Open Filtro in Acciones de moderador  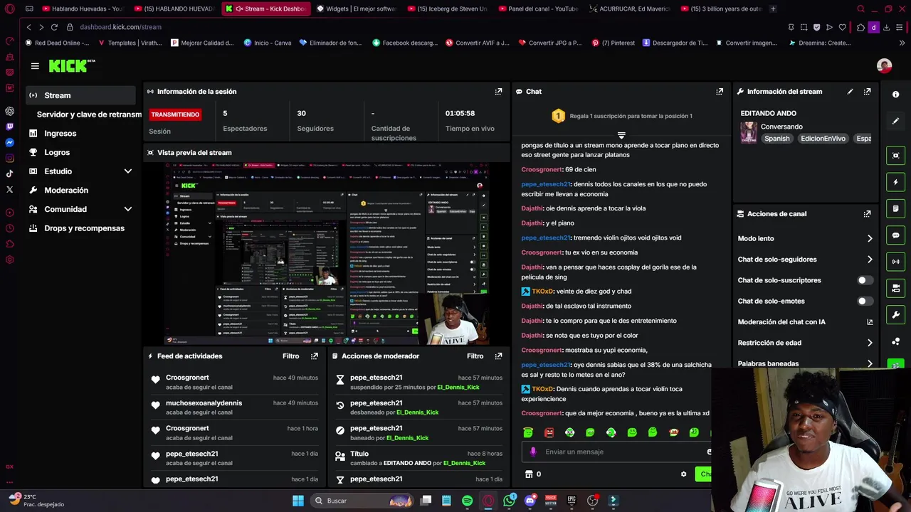(x=475, y=356)
